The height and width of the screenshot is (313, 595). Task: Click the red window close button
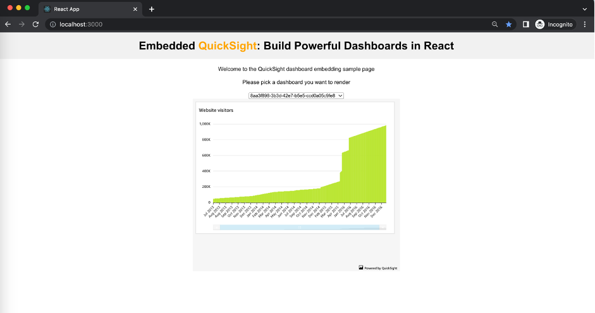coord(10,8)
